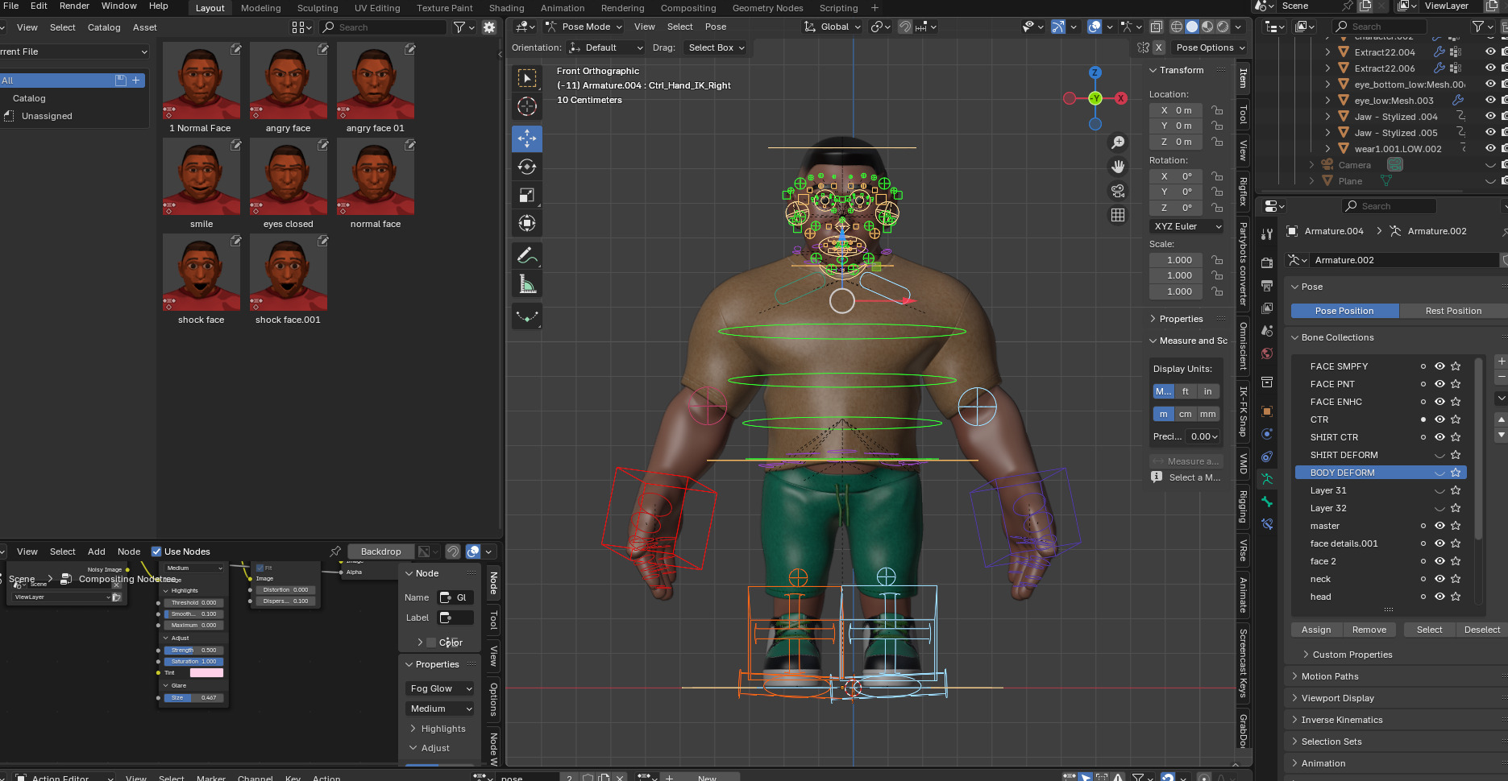The image size is (1508, 781).
Task: Adjust the Saturation slider in node
Action: (193, 661)
